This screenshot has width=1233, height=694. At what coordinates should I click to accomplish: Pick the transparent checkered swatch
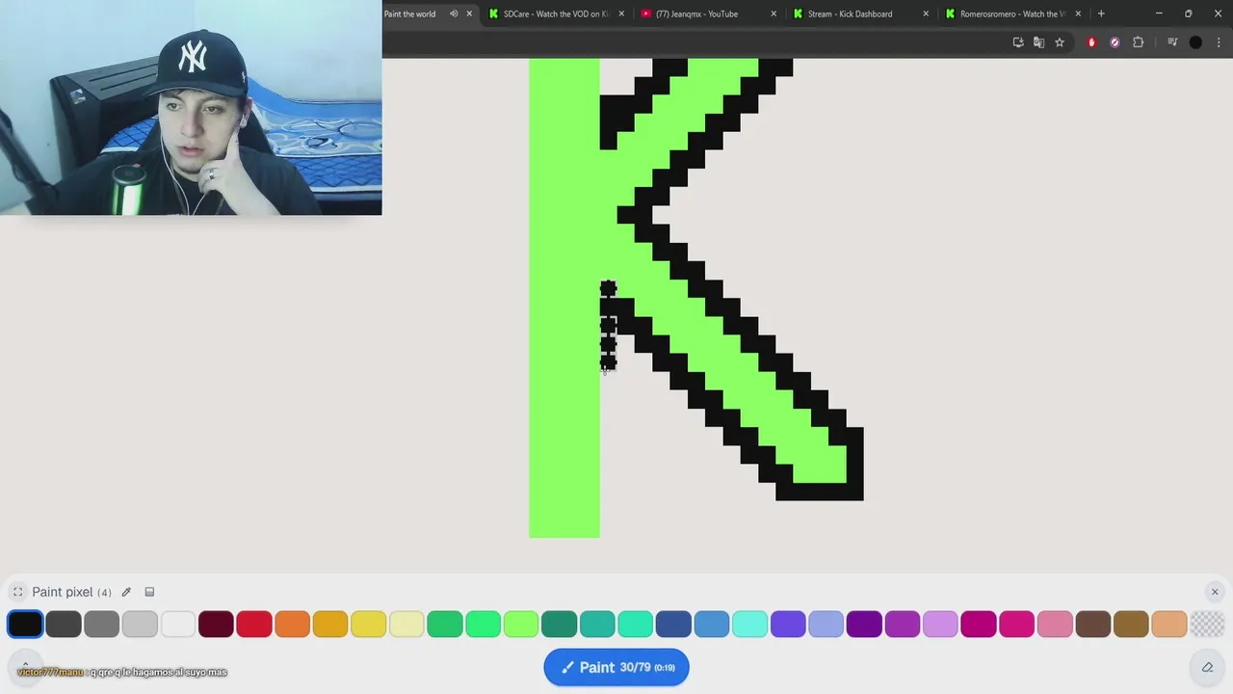1208,624
